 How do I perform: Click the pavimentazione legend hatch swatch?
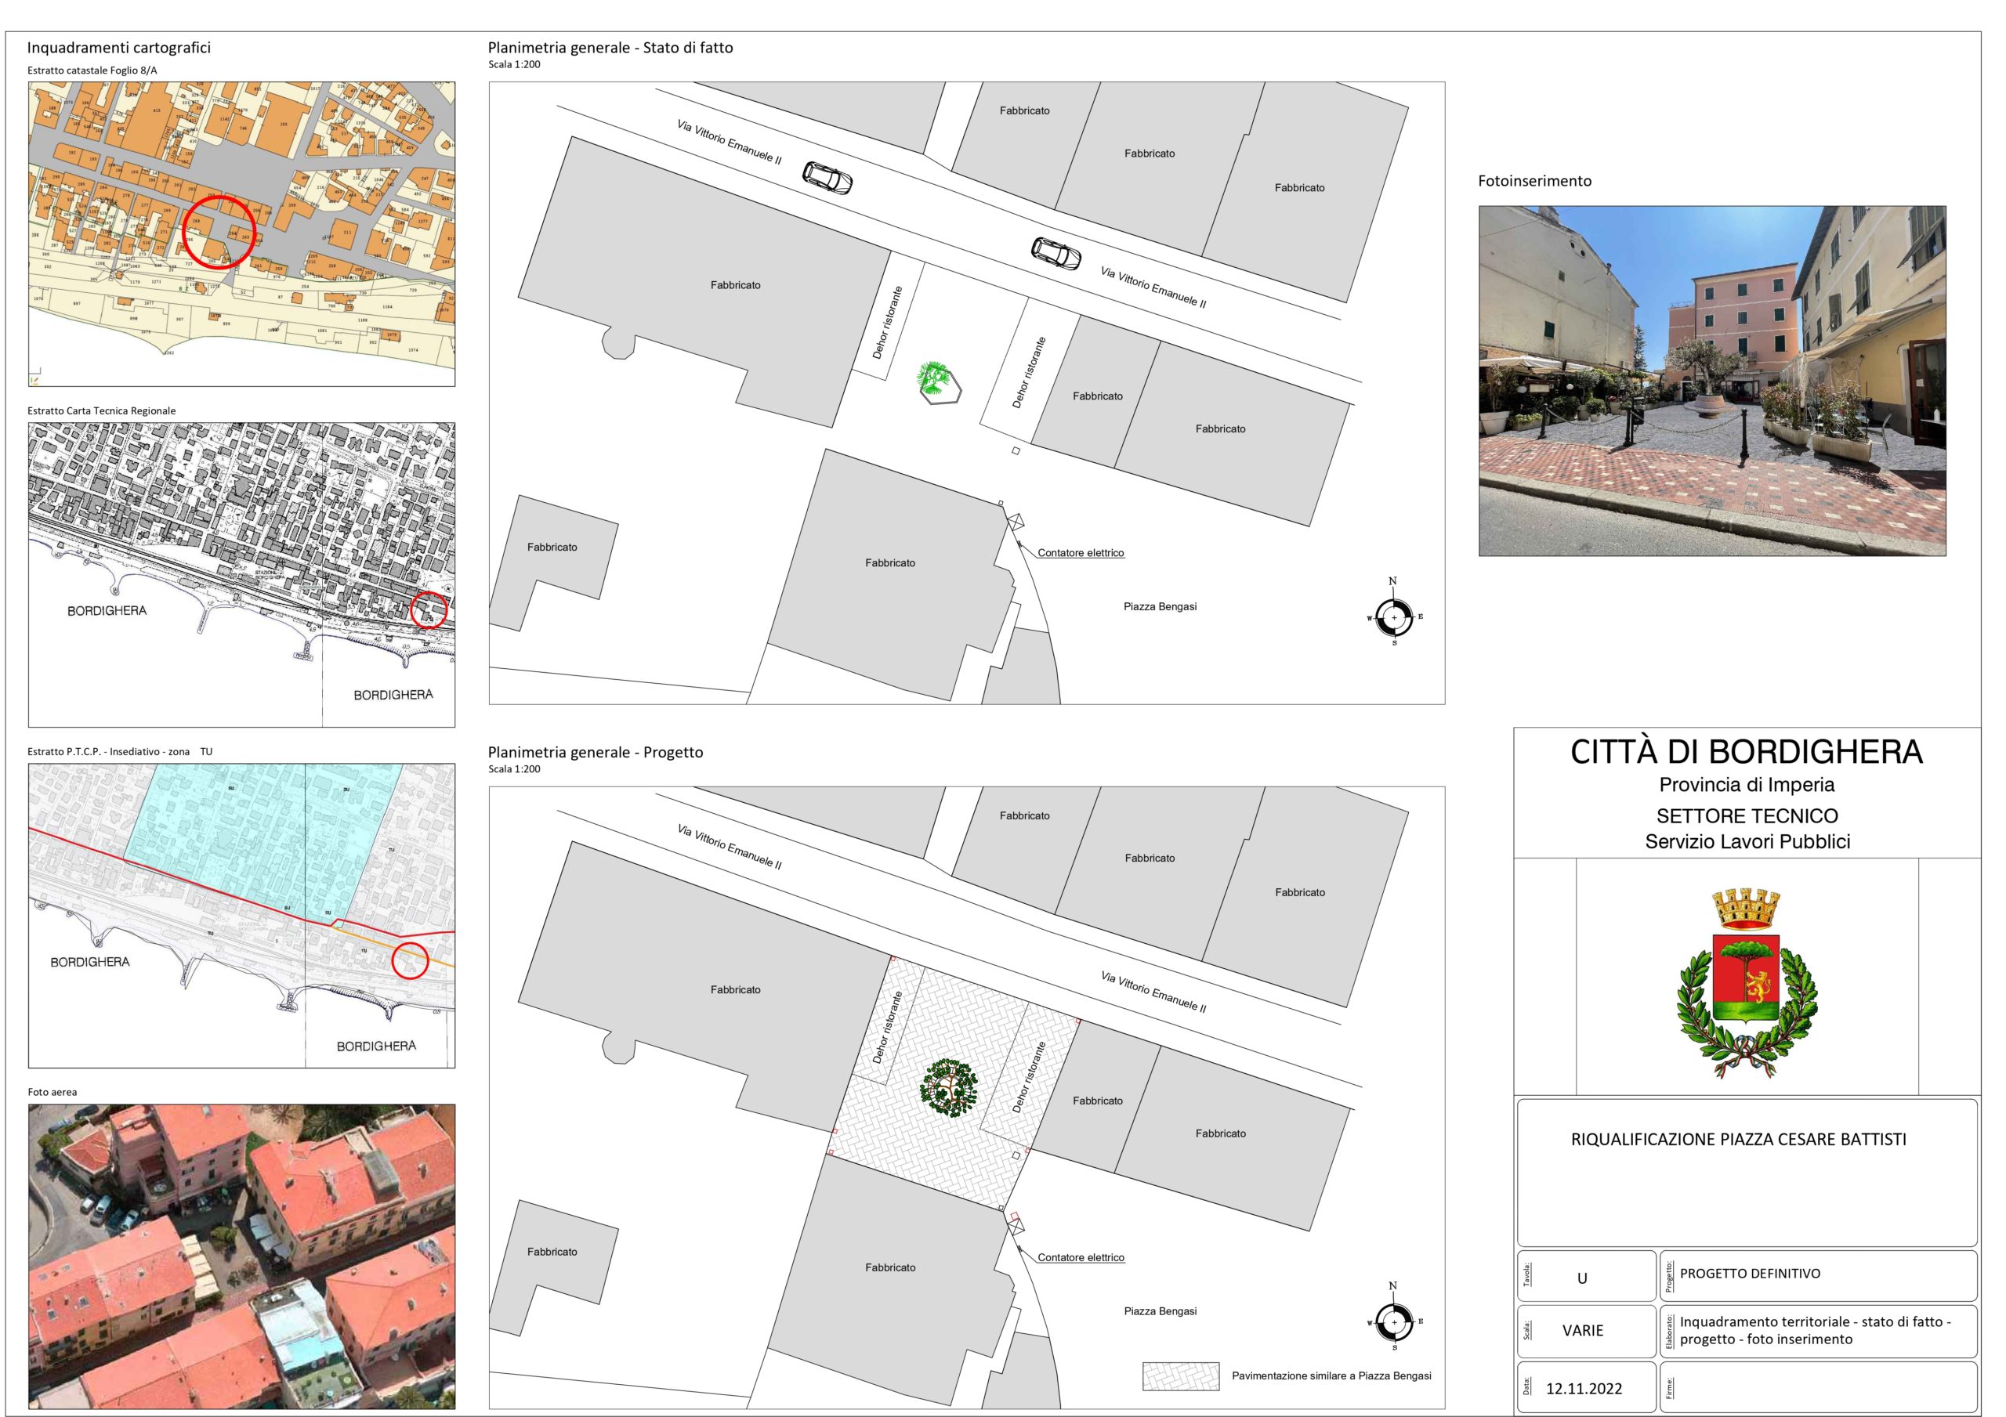point(1180,1376)
